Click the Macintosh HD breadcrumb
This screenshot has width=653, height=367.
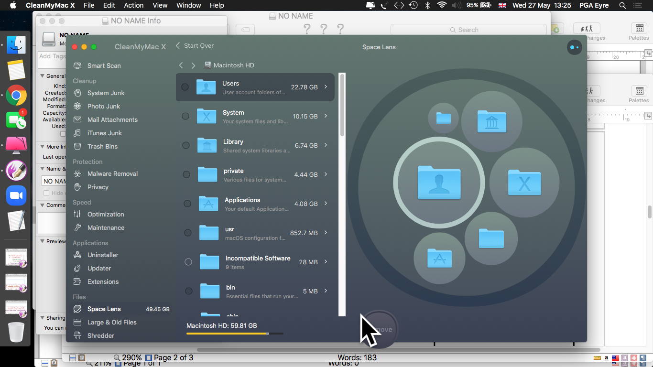pyautogui.click(x=229, y=65)
